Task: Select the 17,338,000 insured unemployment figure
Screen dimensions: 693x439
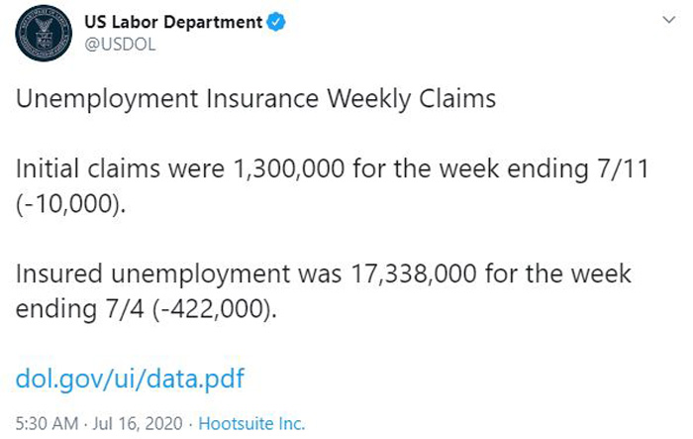Action: click(x=414, y=274)
